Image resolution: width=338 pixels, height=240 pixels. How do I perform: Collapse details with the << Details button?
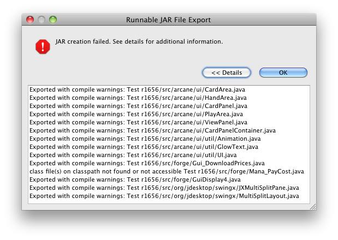(226, 73)
